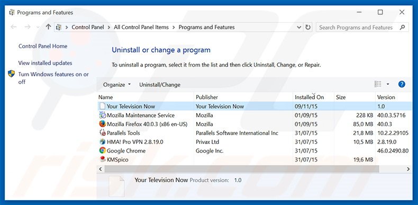Click the All Control Panel Items breadcrumb
The width and height of the screenshot is (418, 205).
[x=141, y=27]
